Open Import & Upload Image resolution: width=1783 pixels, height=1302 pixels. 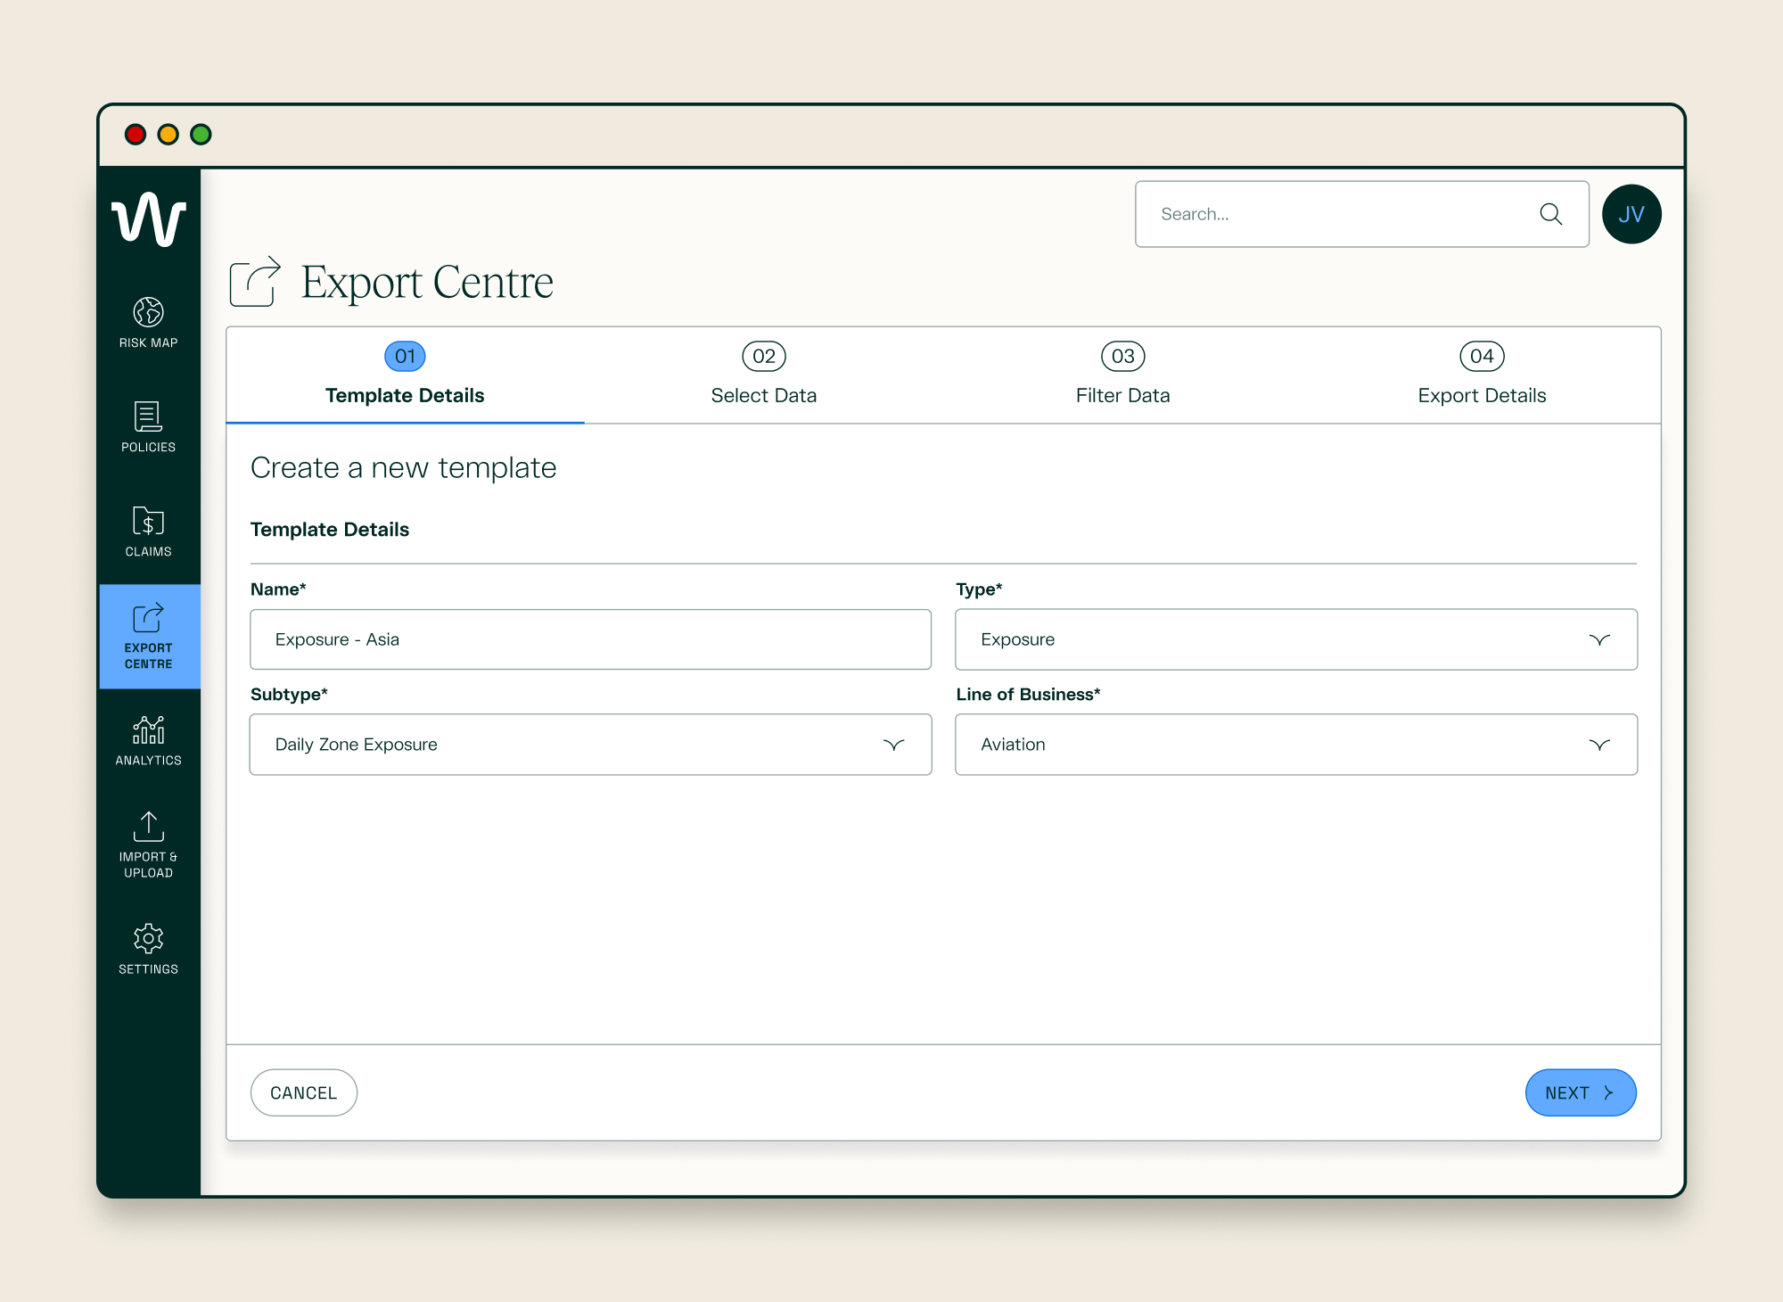pos(148,845)
